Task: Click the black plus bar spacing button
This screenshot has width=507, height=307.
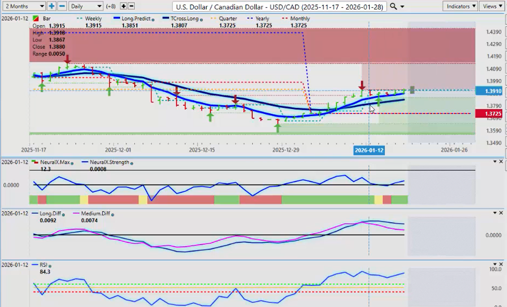Action: click(123, 6)
